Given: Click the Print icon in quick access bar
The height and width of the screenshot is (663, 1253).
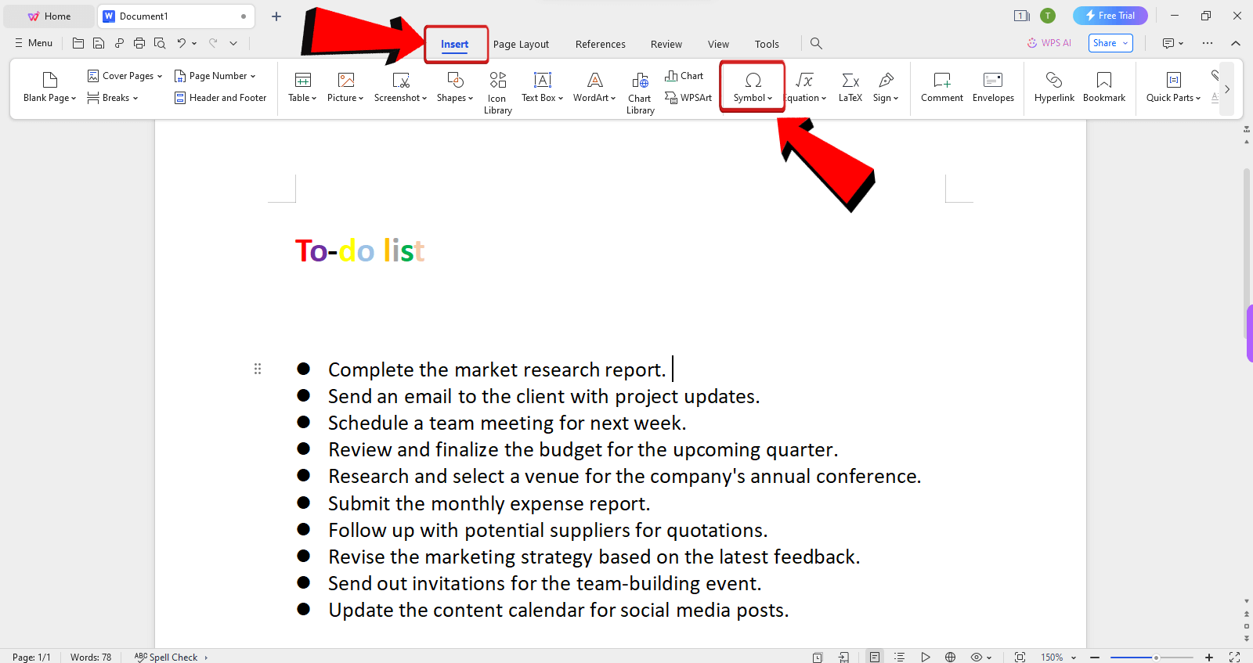Looking at the screenshot, I should coord(139,43).
